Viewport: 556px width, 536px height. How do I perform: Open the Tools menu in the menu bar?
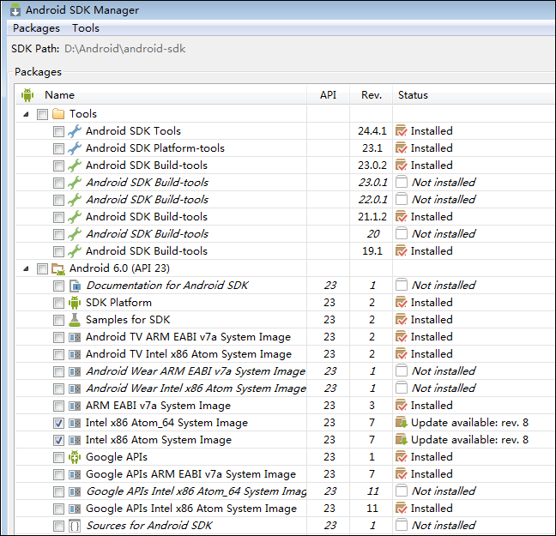click(86, 28)
